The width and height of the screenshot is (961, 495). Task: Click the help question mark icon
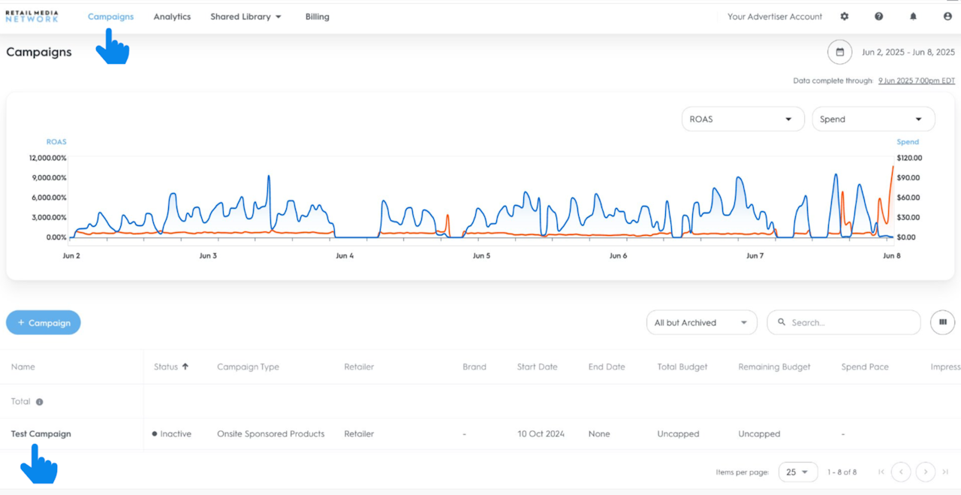click(x=878, y=17)
